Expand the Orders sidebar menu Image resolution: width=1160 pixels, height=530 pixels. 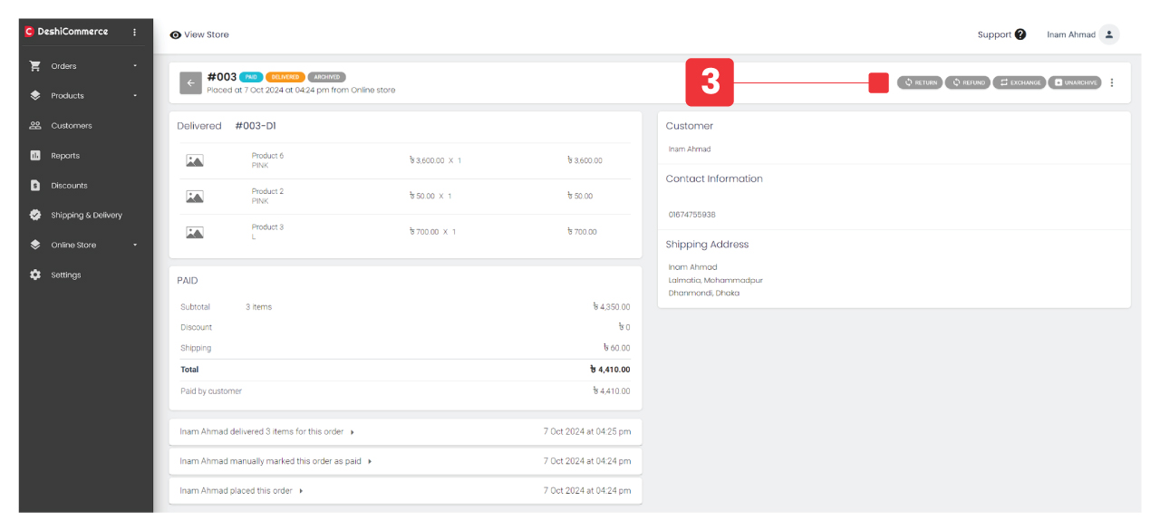tap(135, 66)
